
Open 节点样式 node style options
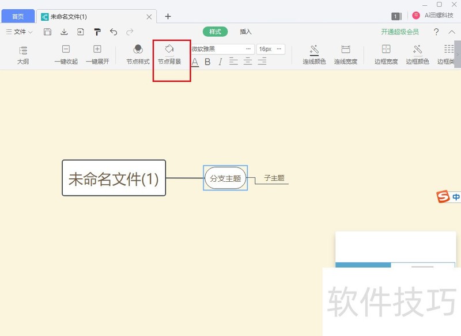(x=138, y=55)
